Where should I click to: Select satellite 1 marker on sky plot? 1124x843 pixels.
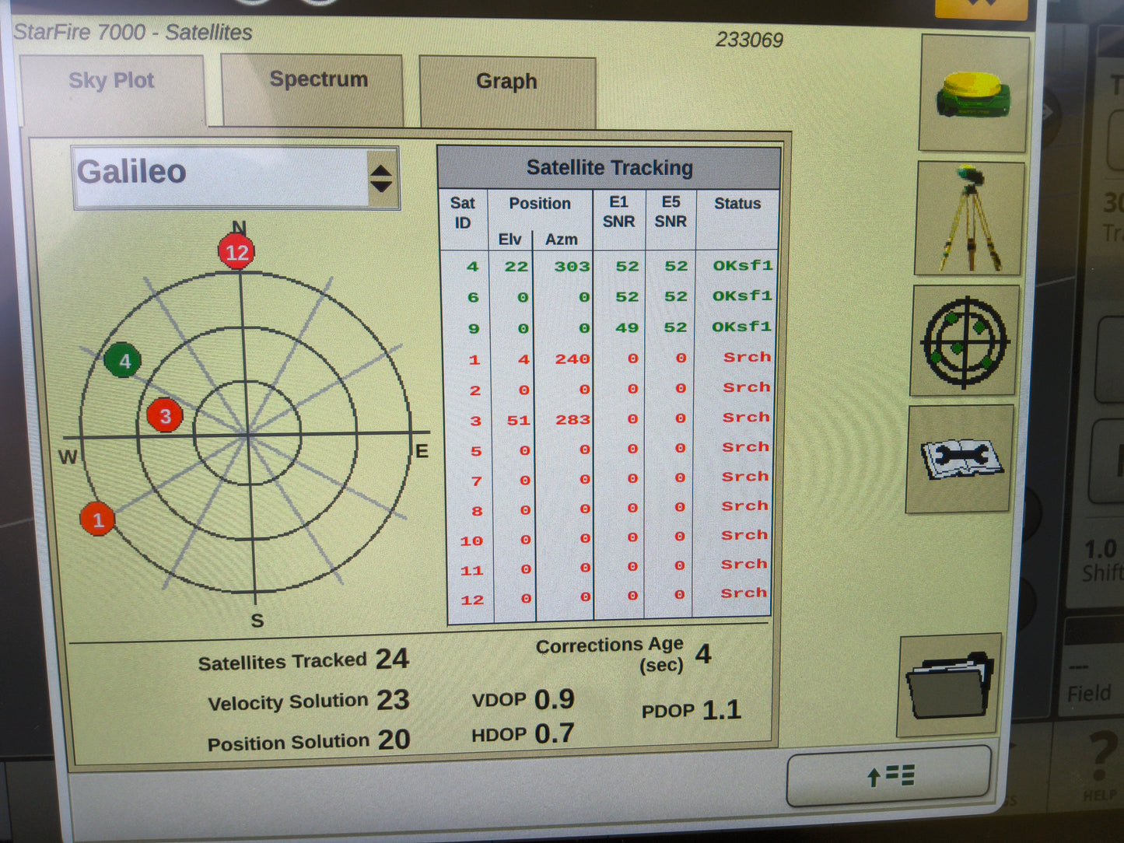[98, 519]
